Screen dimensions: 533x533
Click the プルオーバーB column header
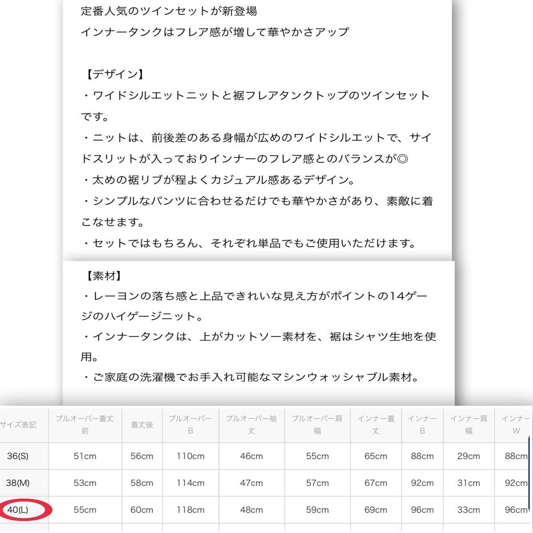click(x=191, y=425)
